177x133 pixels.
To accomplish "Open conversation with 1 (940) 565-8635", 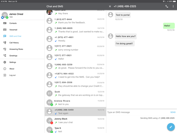I will point(75,30).
